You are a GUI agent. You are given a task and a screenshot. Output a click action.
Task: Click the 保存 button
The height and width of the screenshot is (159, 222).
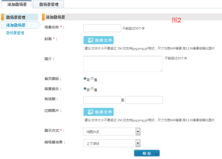click(147, 153)
